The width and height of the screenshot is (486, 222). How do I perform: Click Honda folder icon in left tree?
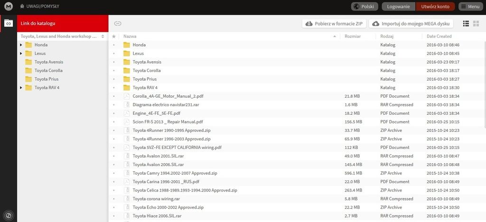point(28,45)
